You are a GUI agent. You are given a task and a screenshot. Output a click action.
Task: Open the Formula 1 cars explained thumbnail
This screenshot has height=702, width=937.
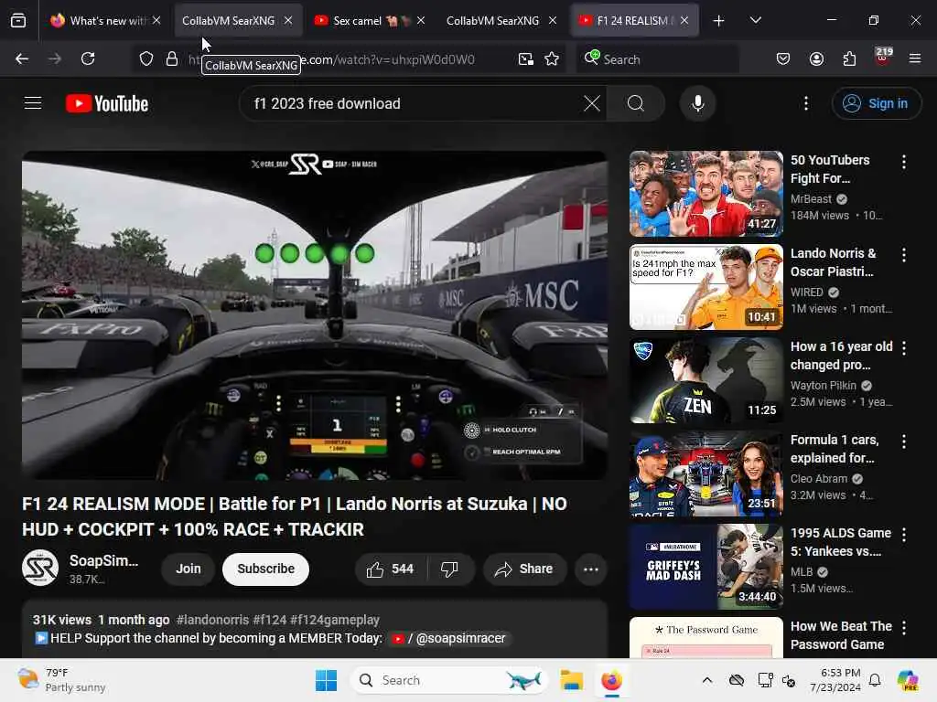[x=705, y=473]
